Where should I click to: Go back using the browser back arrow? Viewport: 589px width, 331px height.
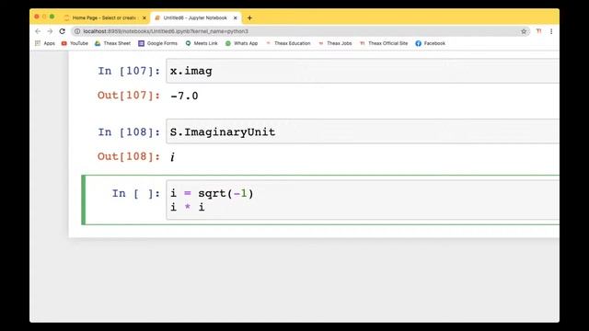[x=38, y=31]
